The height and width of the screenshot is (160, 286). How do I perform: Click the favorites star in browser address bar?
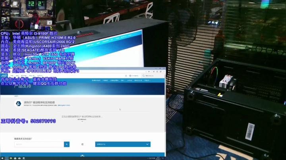(149, 72)
